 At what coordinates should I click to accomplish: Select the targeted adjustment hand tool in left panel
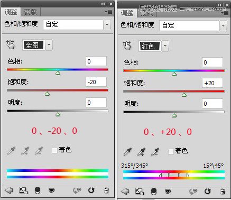tap(11, 44)
